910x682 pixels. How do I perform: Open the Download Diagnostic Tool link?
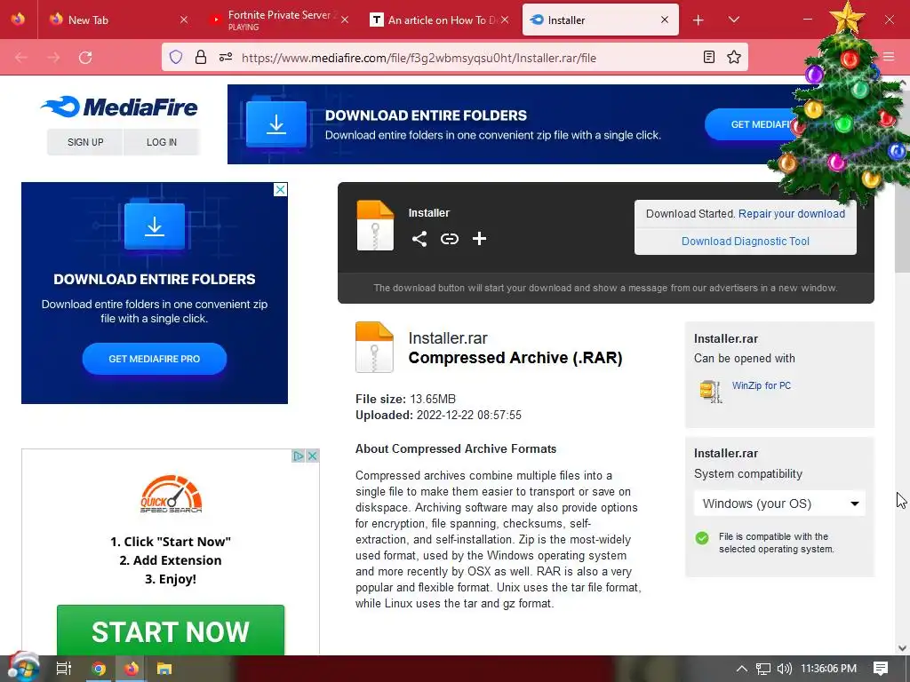click(x=746, y=242)
